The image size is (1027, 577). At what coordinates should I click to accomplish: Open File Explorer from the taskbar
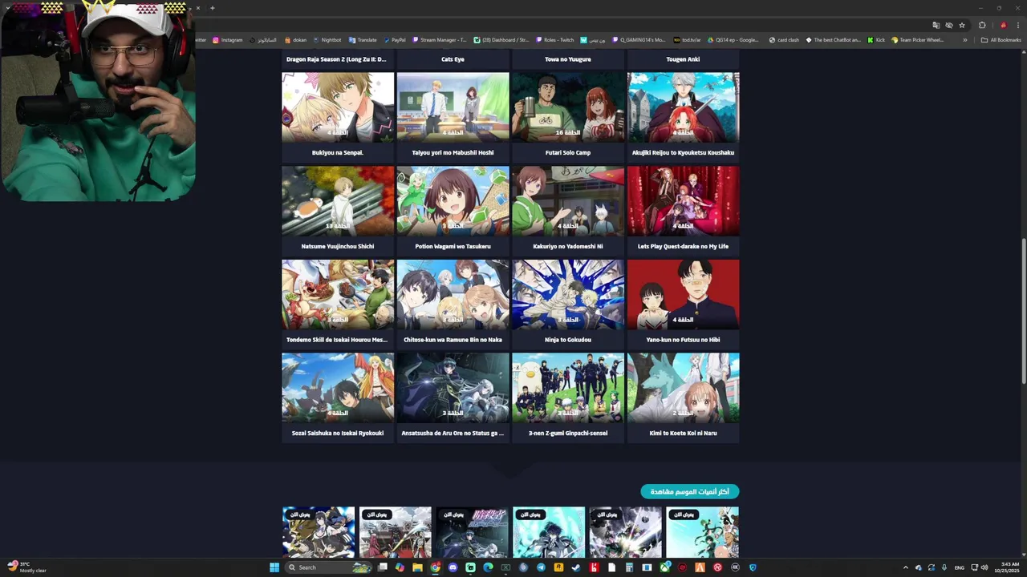point(417,567)
